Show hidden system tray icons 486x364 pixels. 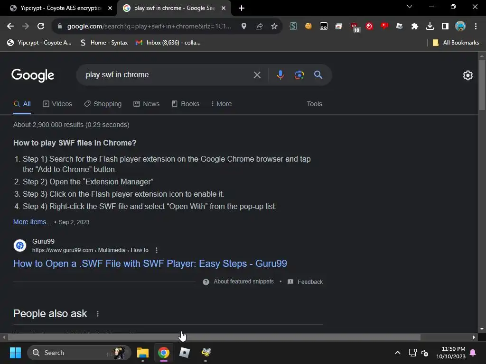tap(398, 353)
